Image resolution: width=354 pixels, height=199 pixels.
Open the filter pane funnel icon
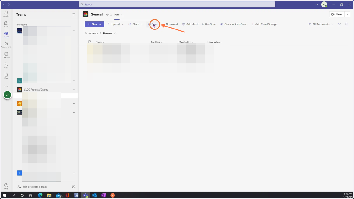tap(340, 24)
